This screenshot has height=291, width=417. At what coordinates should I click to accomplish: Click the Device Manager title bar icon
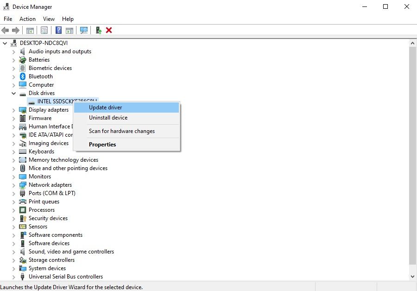point(6,6)
